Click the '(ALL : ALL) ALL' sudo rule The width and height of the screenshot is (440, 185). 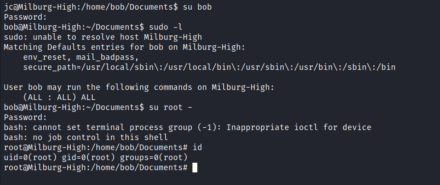59,97
